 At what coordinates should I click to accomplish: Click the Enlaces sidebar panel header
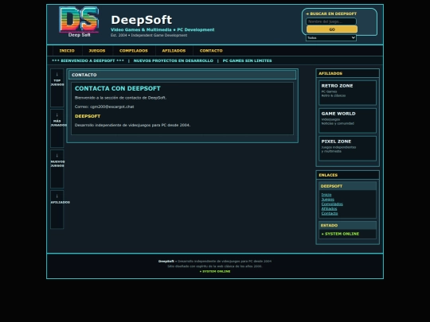[x=347, y=175]
